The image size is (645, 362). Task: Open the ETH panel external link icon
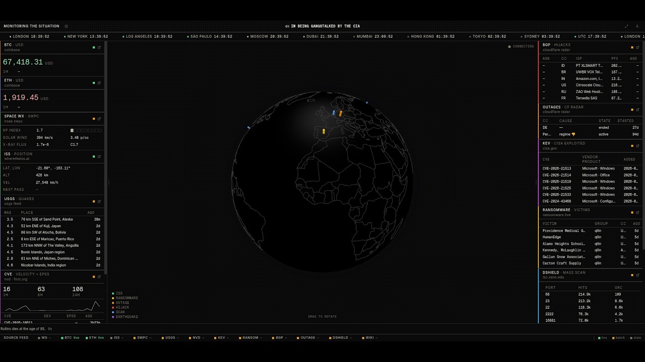click(x=99, y=83)
